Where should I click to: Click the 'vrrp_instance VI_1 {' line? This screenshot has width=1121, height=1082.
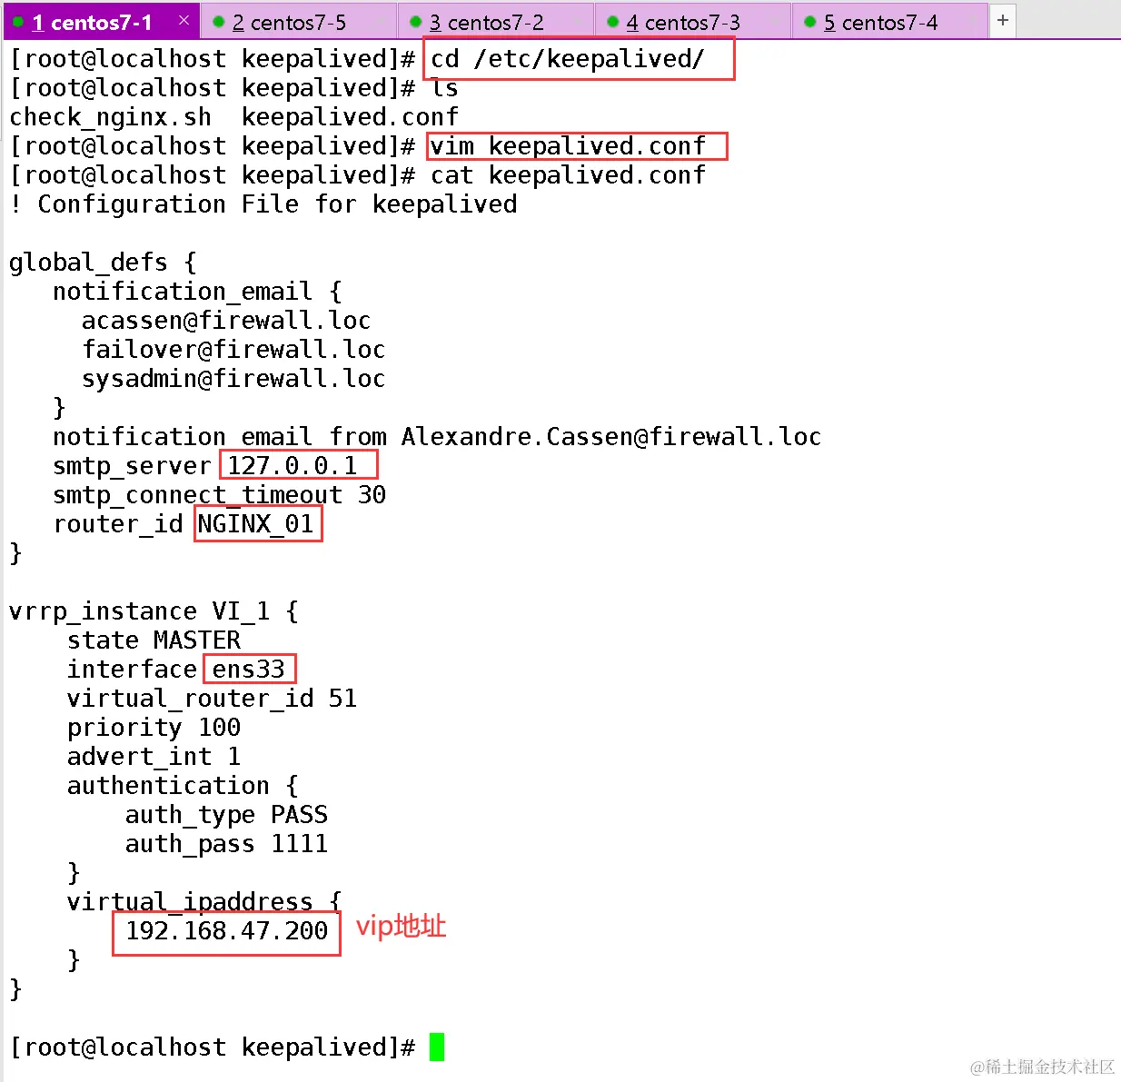click(x=154, y=611)
